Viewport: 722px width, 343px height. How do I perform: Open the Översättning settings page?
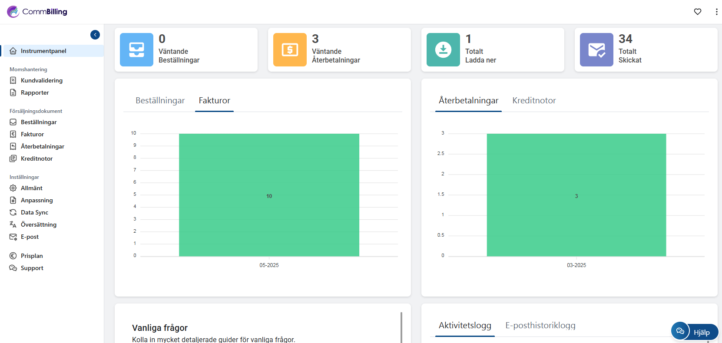click(x=38, y=224)
